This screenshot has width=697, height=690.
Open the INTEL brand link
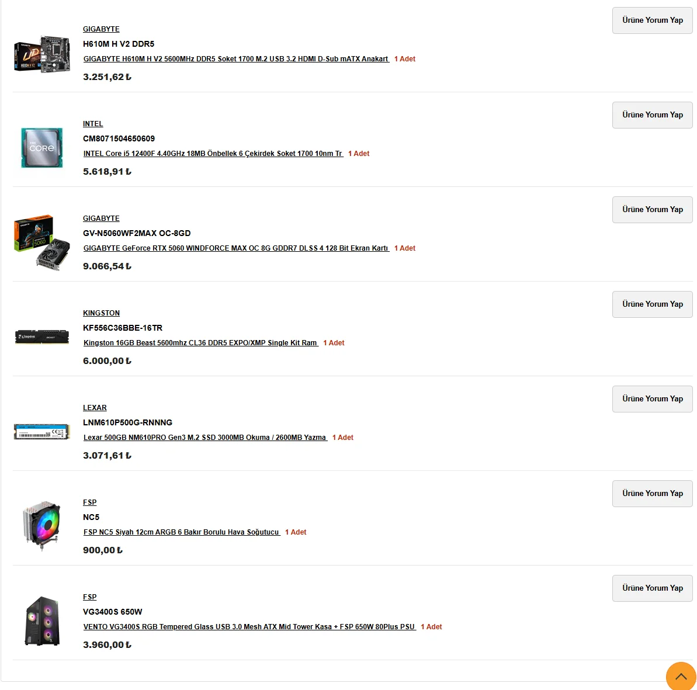pos(93,124)
